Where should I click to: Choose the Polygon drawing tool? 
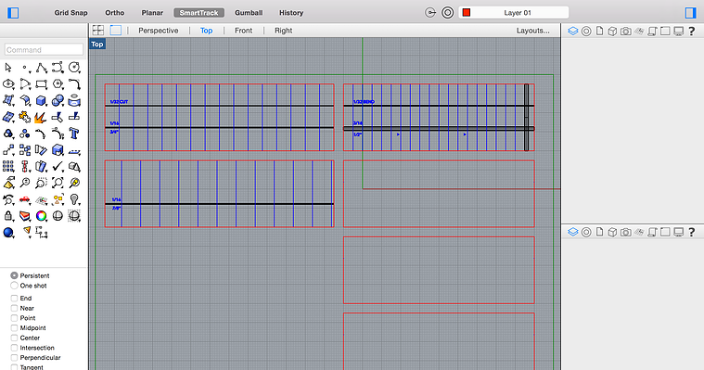58,84
